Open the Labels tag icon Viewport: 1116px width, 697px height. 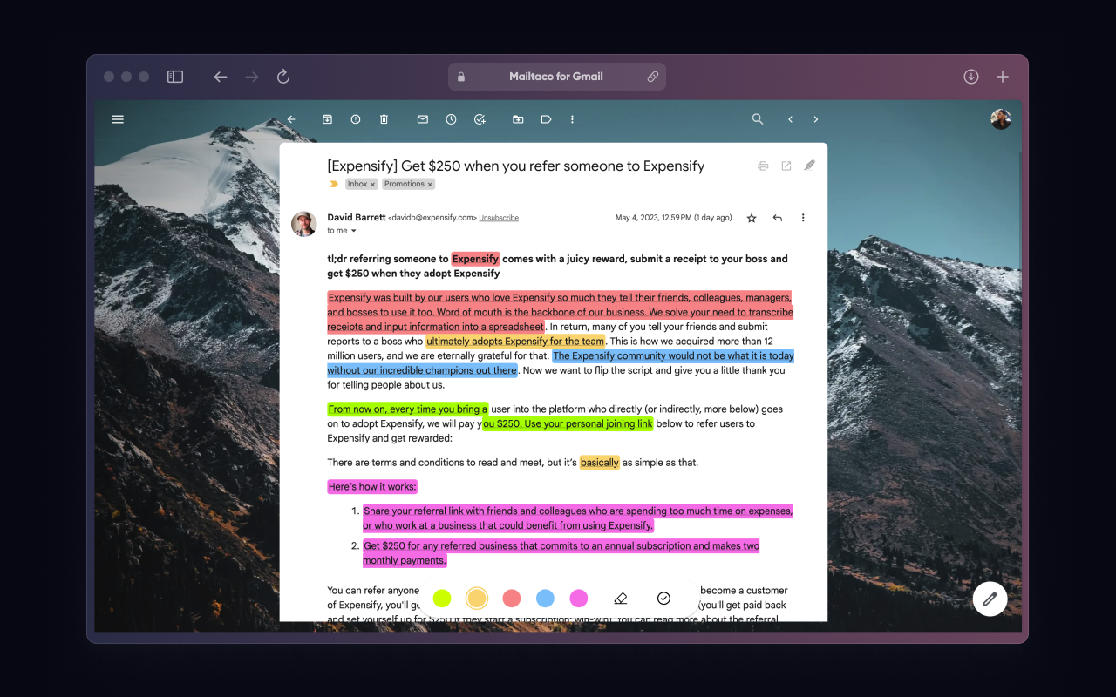pyautogui.click(x=546, y=119)
